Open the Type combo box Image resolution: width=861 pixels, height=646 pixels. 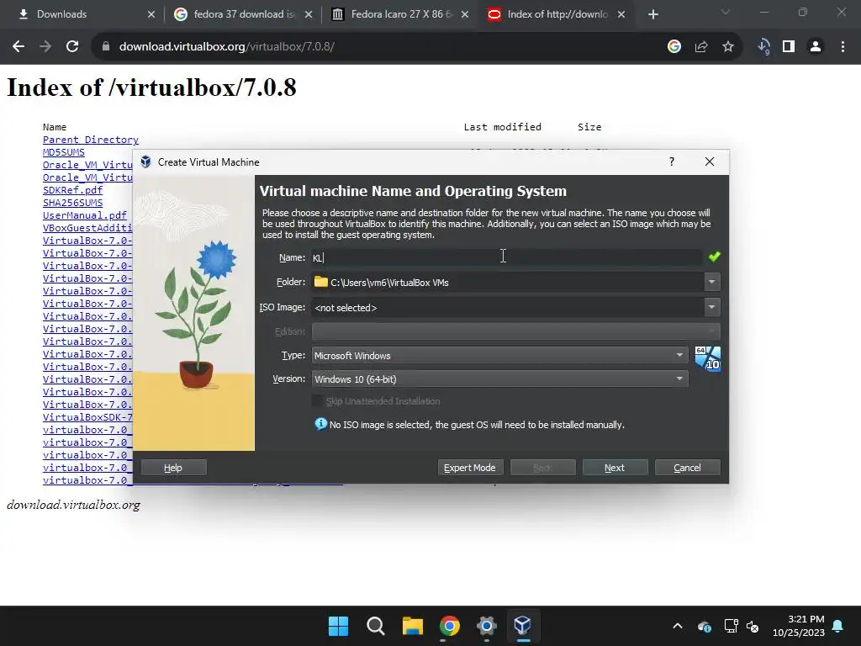499,356
